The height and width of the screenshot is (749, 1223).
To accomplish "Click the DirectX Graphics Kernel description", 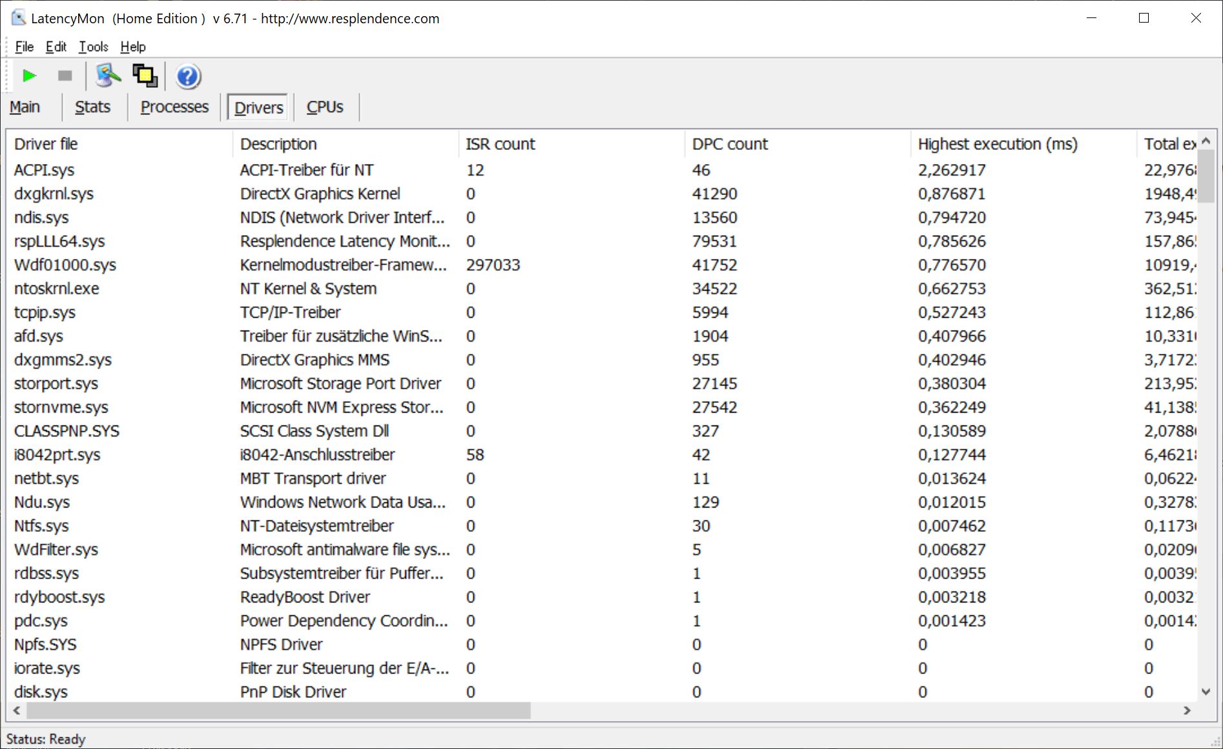I will click(320, 194).
